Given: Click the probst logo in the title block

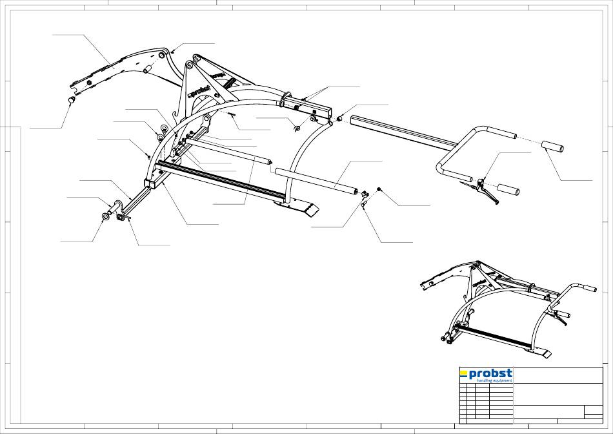Looking at the screenshot, I should (486, 375).
